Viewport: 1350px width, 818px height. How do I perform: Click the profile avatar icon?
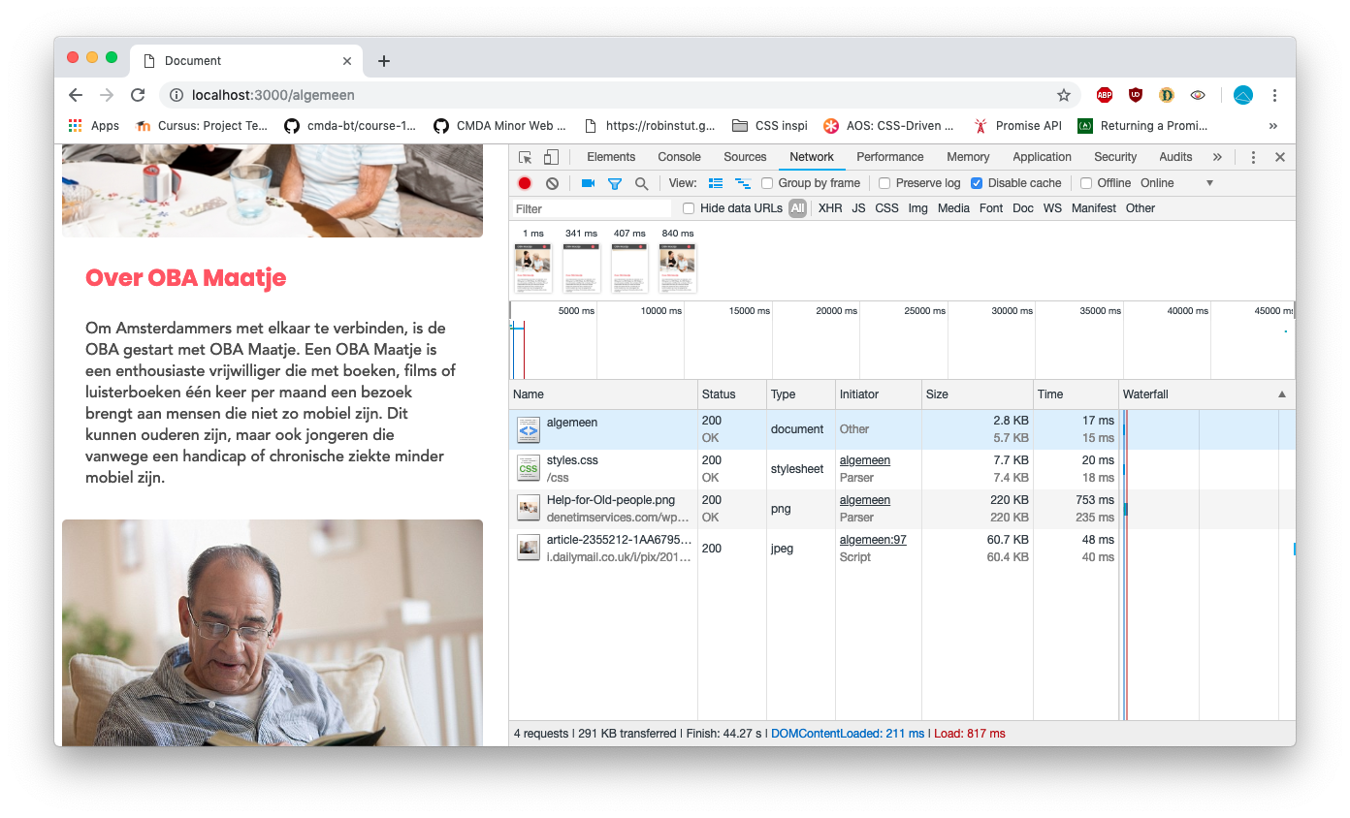pyautogui.click(x=1243, y=95)
